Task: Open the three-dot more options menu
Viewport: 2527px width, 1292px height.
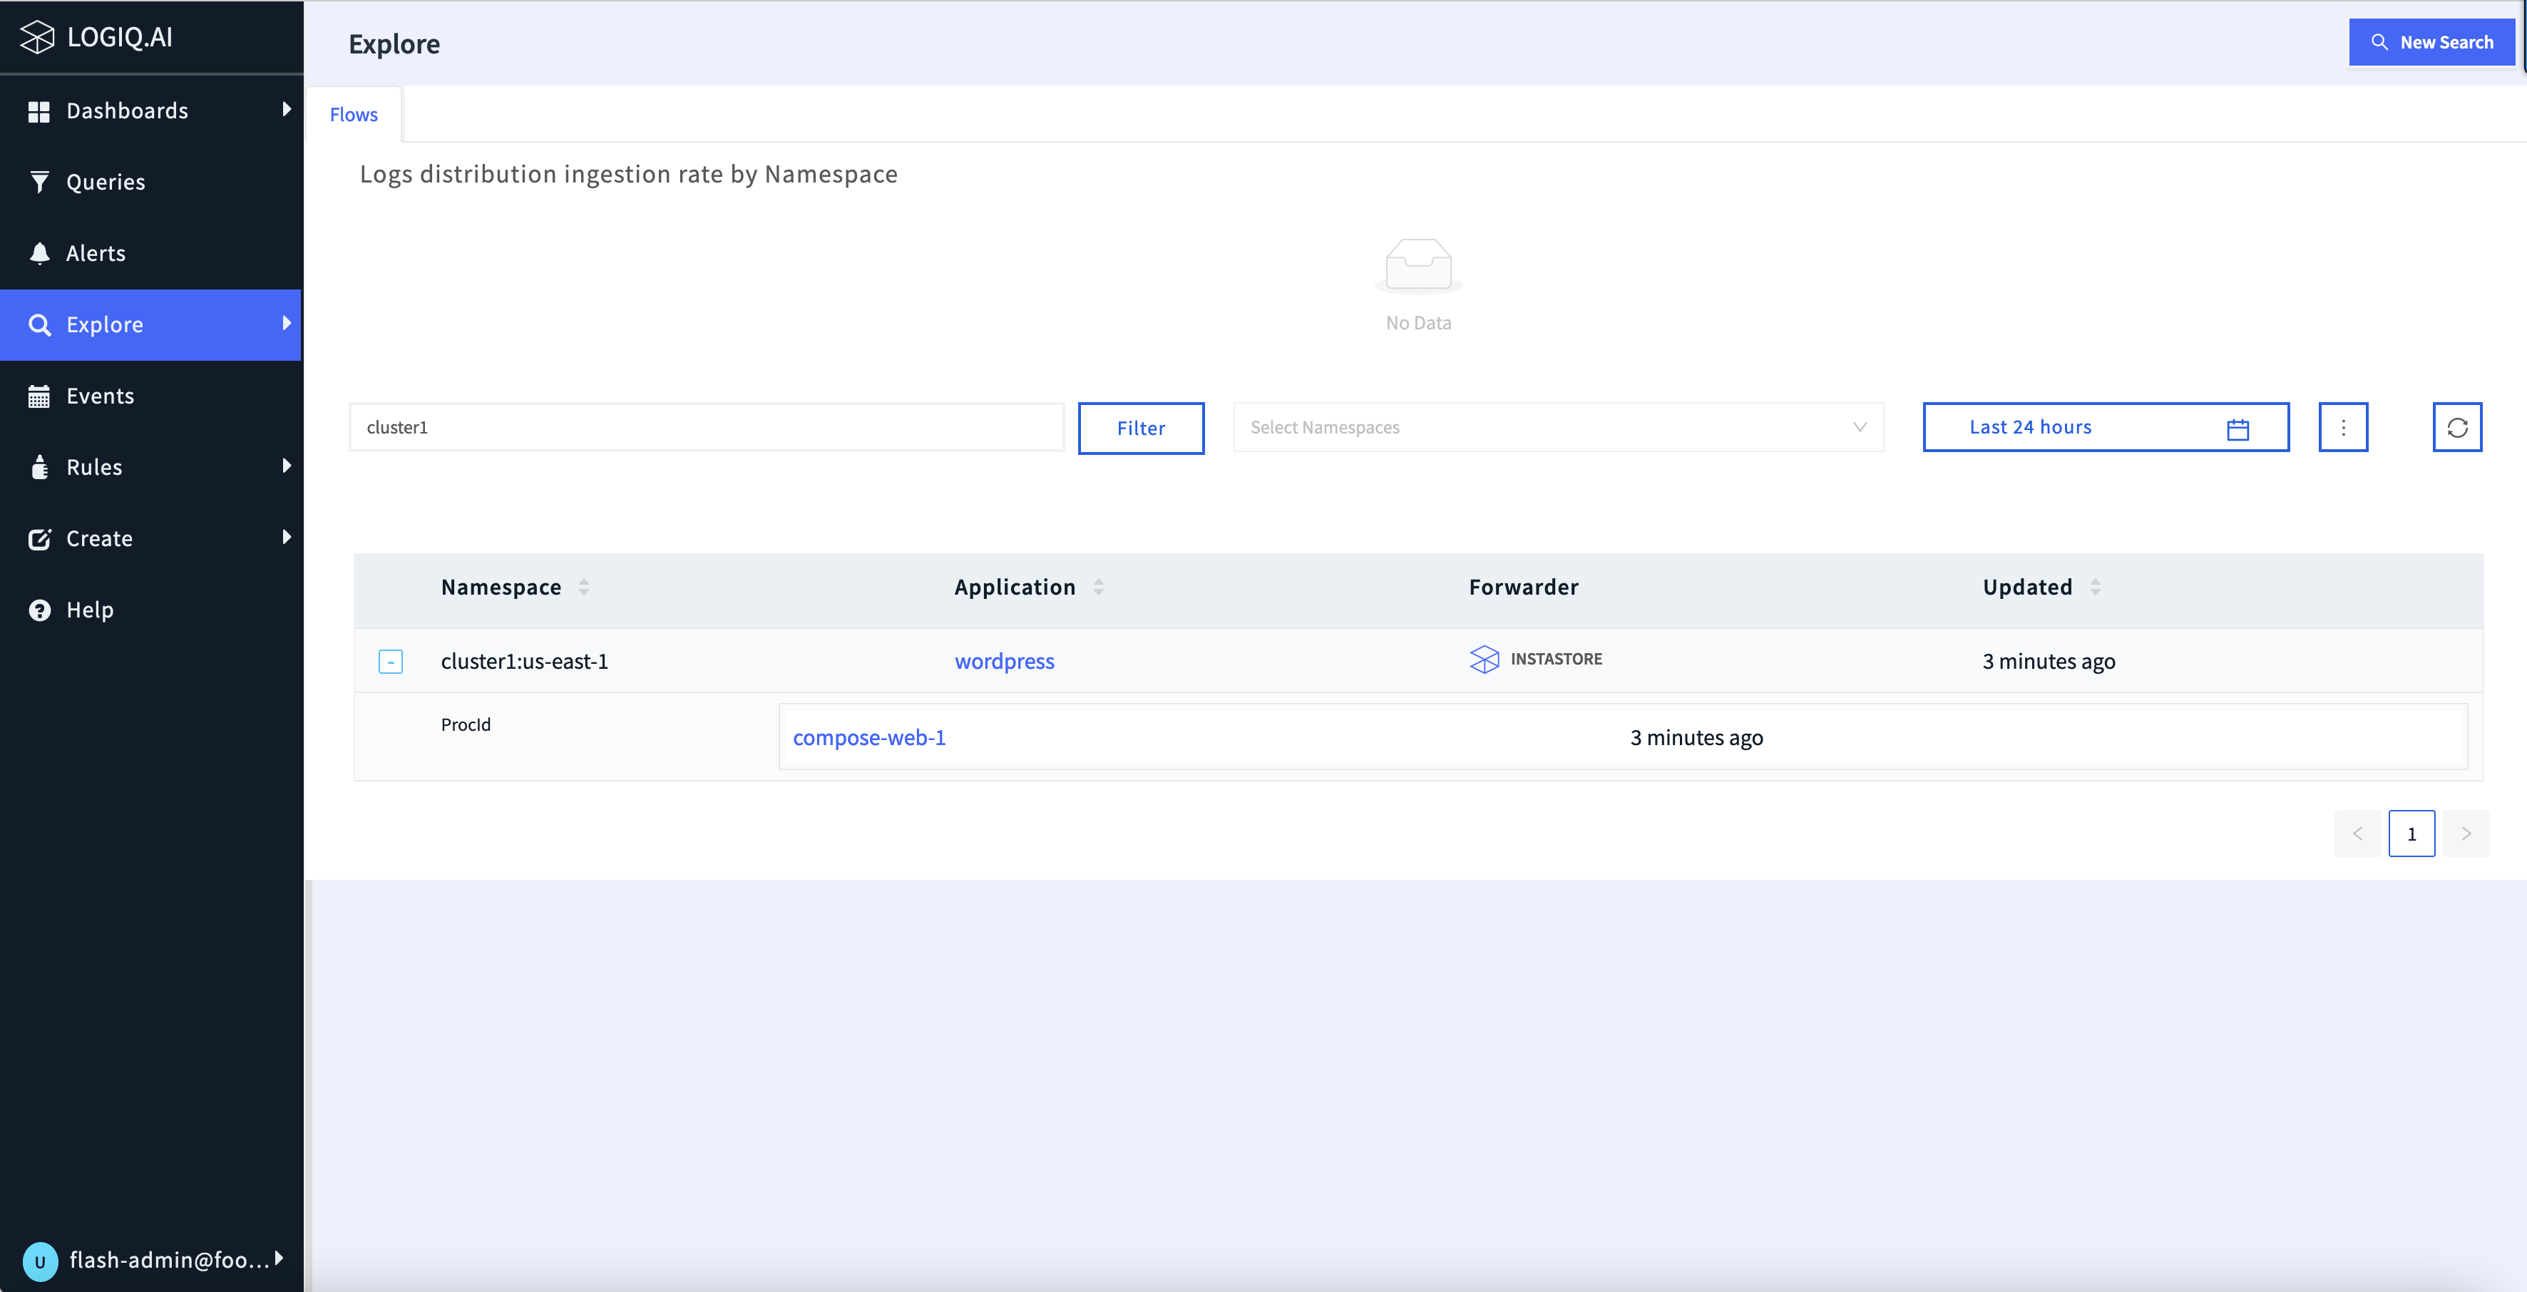Action: point(2342,428)
